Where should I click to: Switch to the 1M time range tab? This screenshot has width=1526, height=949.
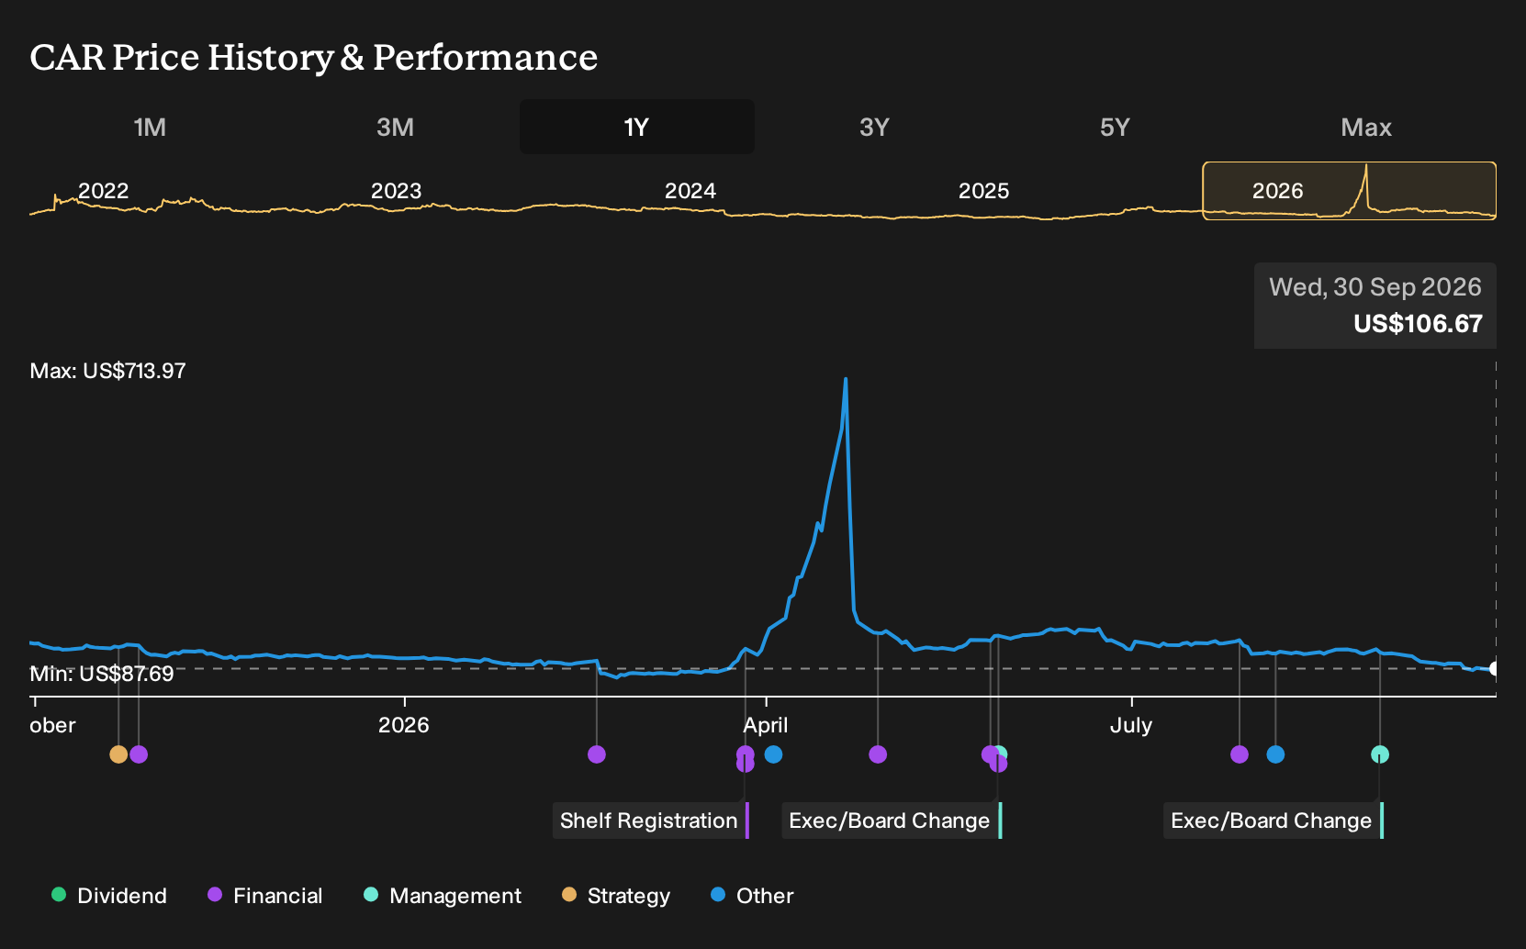click(x=150, y=127)
